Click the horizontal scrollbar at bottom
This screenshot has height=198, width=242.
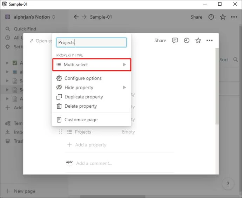pyautogui.click(x=113, y=197)
